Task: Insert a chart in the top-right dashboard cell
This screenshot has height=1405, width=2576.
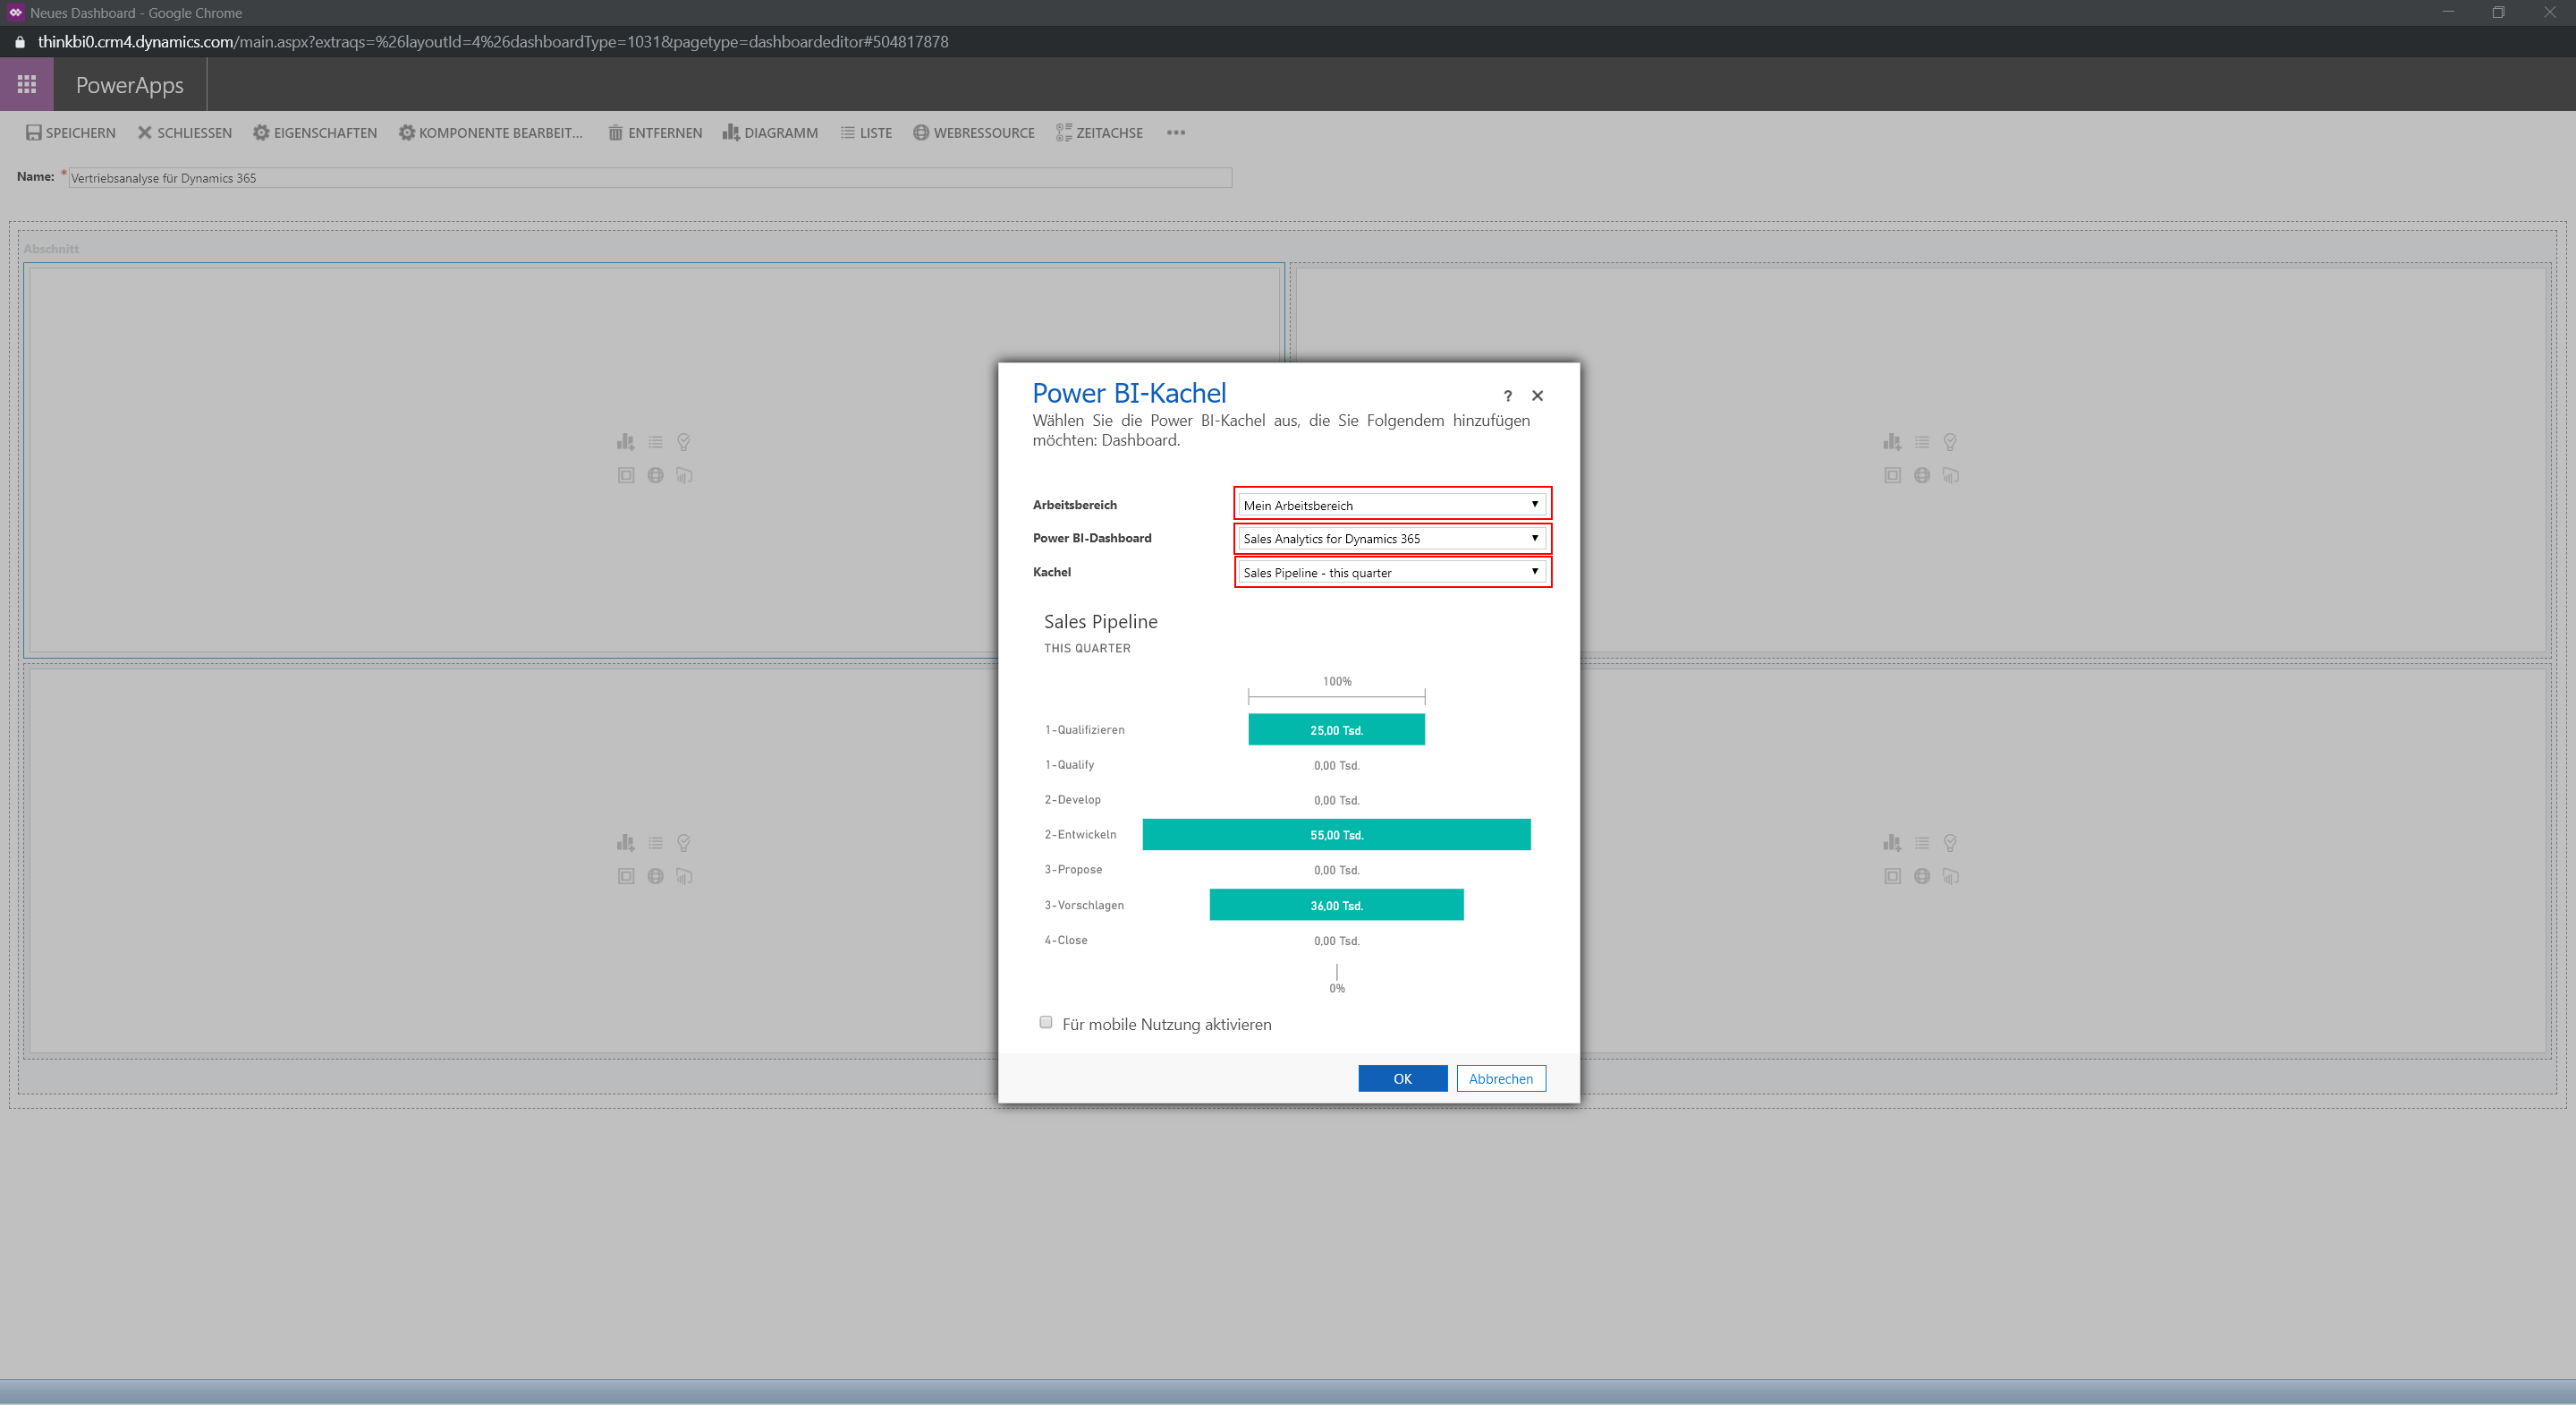Action: [x=1892, y=441]
